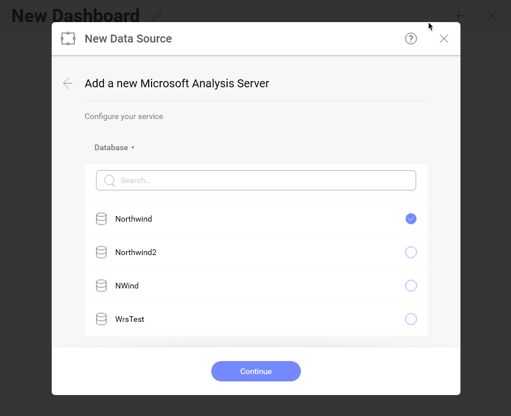Click the Database field label

(x=111, y=148)
